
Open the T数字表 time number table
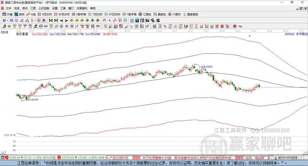(x=129, y=14)
